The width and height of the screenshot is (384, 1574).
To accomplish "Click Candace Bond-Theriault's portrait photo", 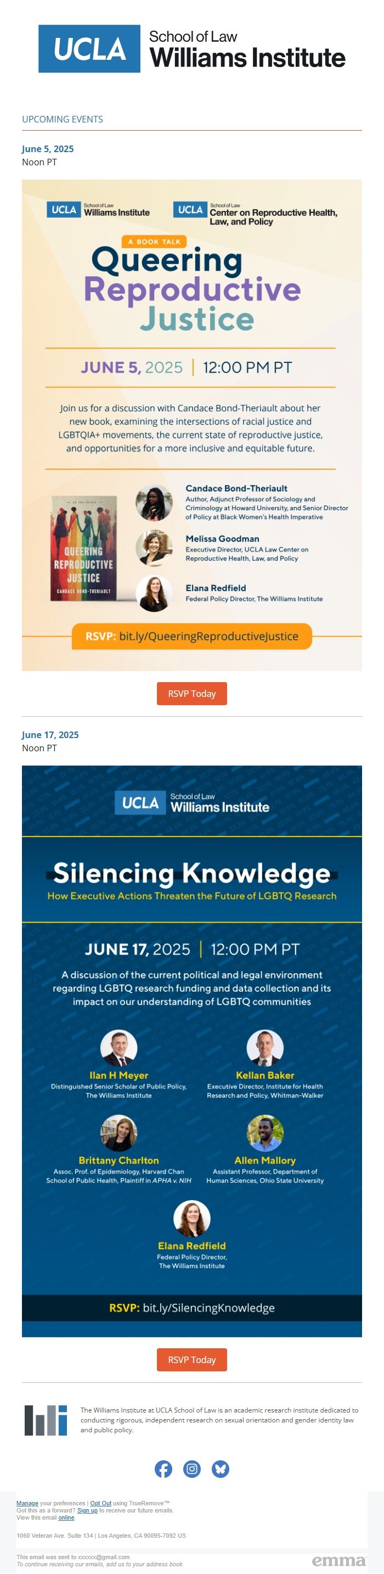I will 154,504.
